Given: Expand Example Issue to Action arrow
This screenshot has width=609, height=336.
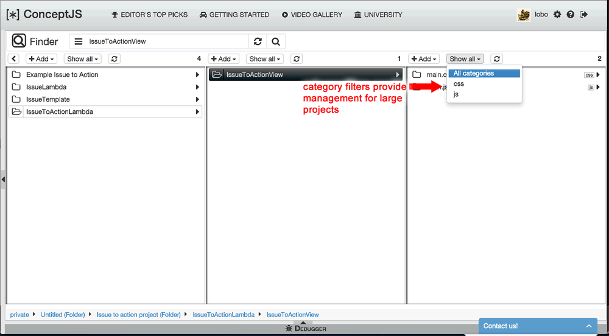Looking at the screenshot, I should point(198,74).
